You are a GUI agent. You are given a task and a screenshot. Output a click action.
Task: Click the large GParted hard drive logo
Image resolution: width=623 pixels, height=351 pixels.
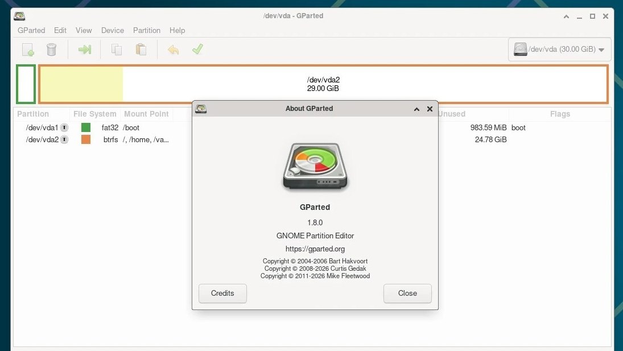[315, 166]
